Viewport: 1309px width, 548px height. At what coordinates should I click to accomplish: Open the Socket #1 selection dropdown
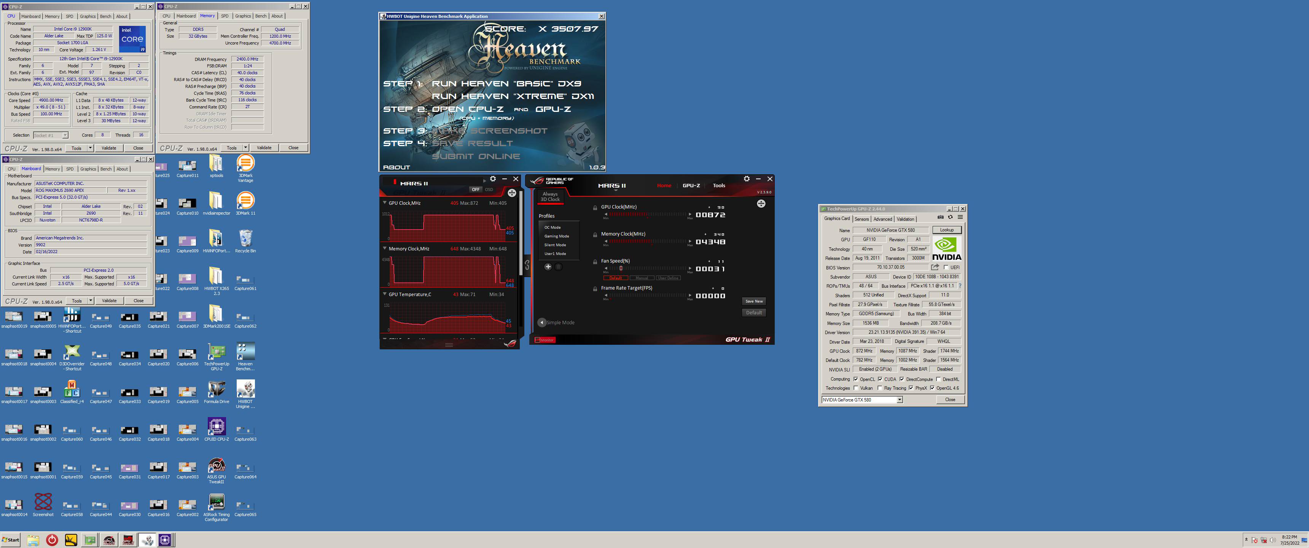tap(65, 135)
